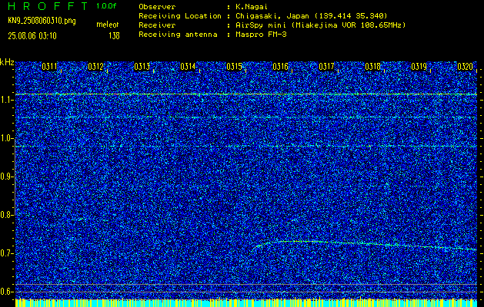Click the 0314 time marker
The height and width of the screenshot is (307, 484).
click(188, 67)
